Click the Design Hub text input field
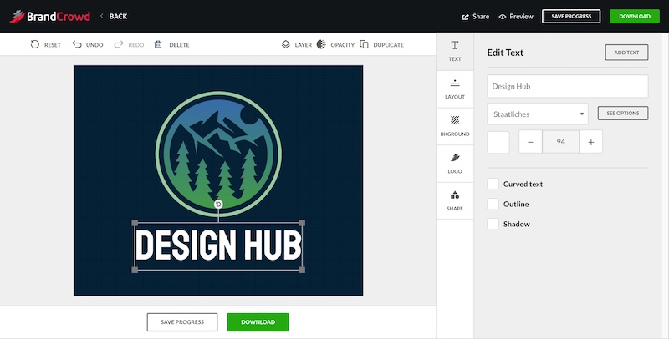Image resolution: width=669 pixels, height=339 pixels. [567, 86]
